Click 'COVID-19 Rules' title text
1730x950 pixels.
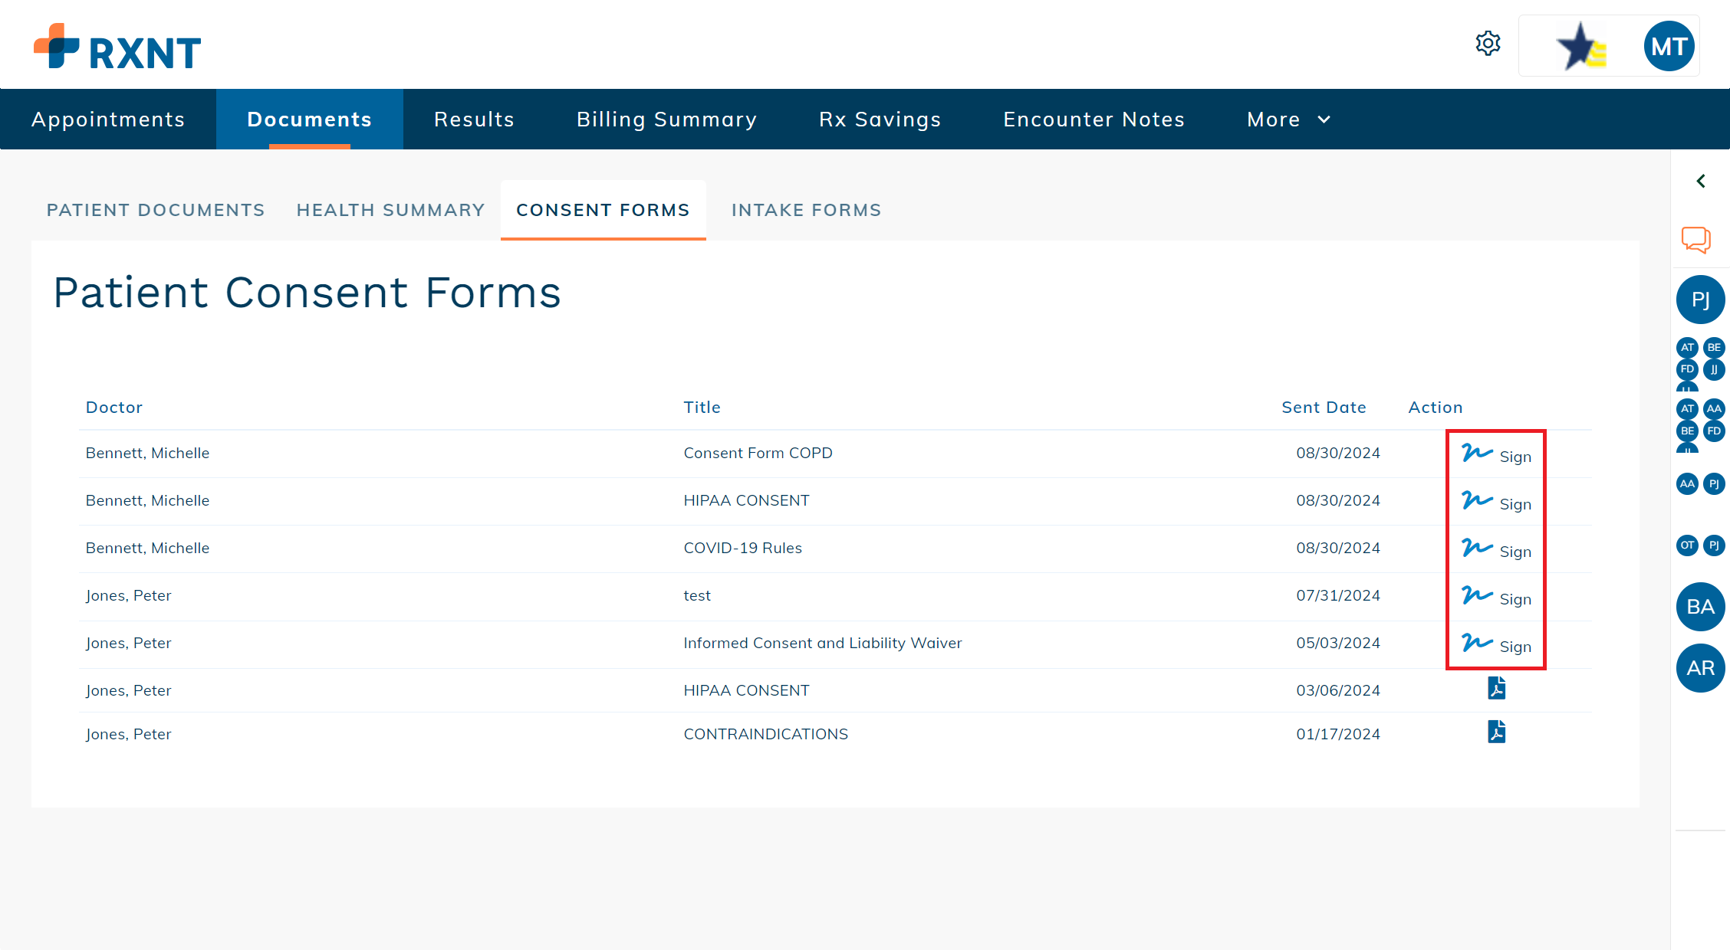(x=742, y=548)
